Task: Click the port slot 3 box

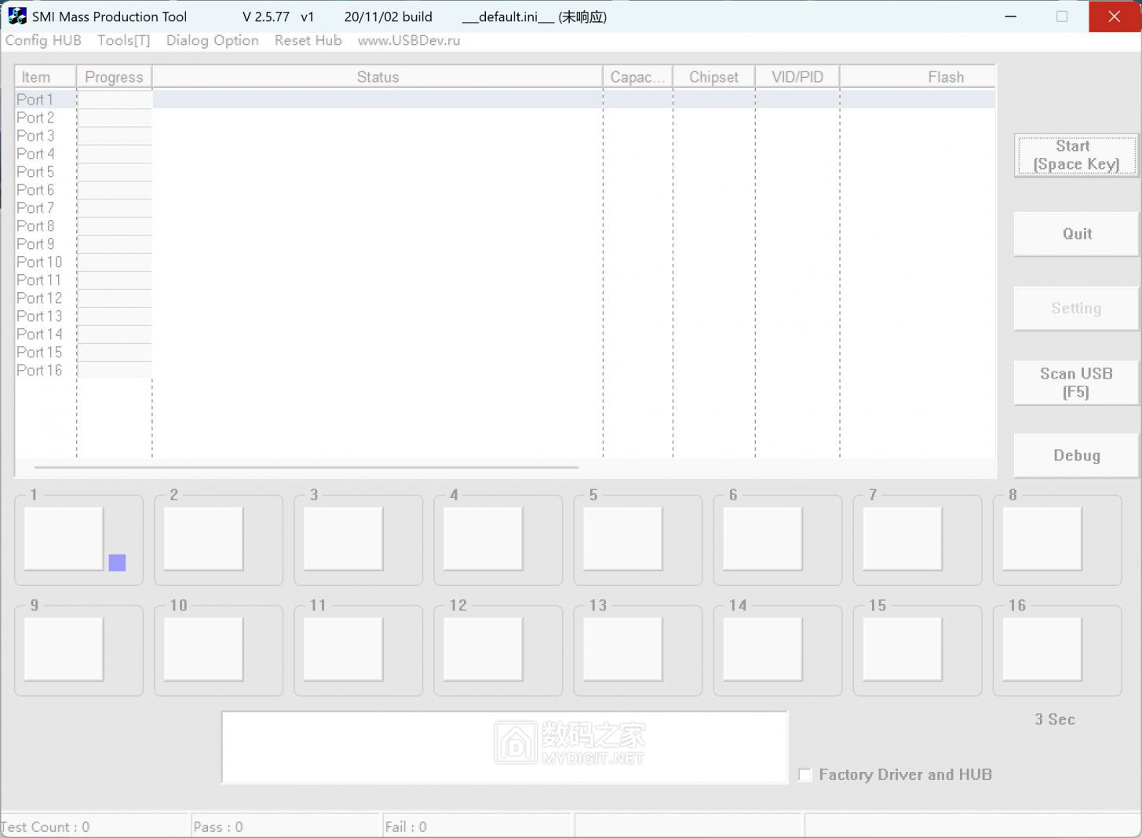Action: pos(343,539)
